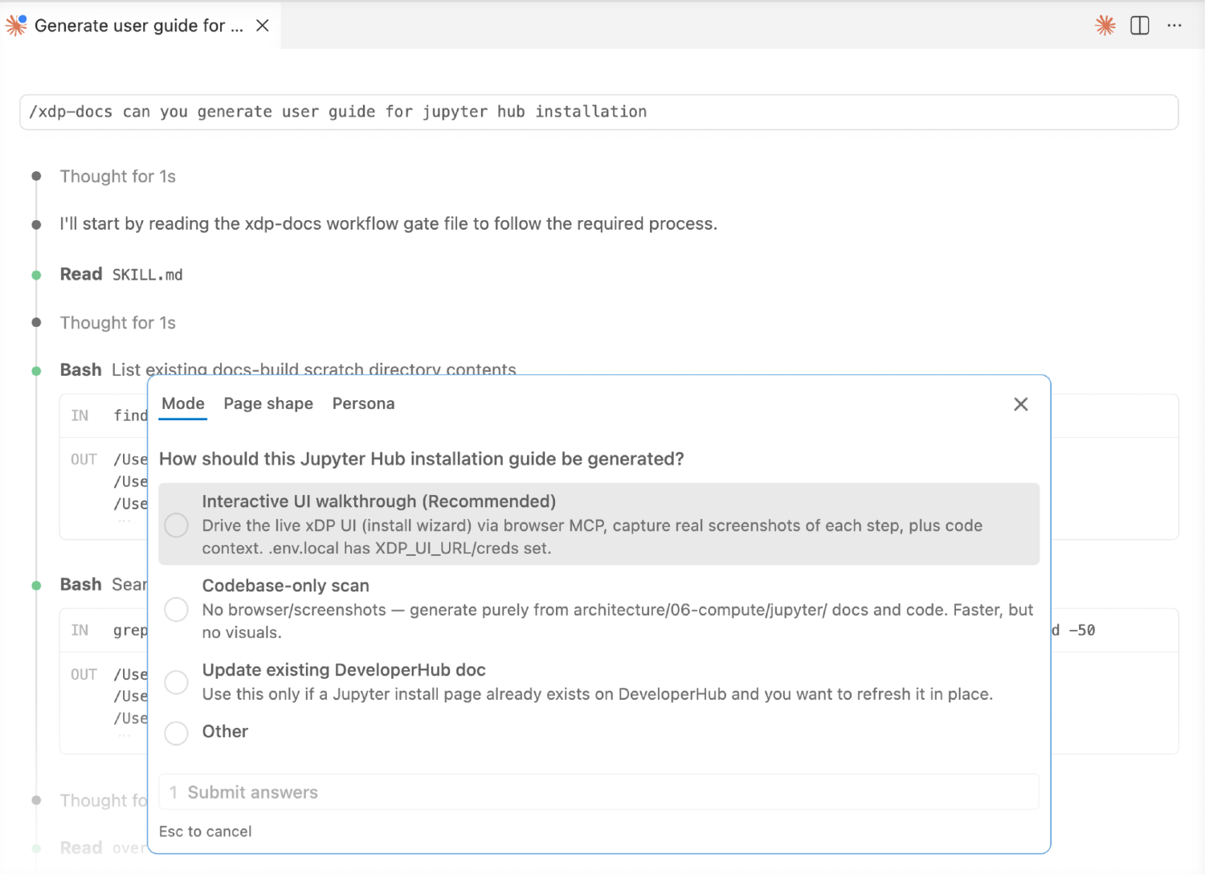Choose the Codebase-only scan radio button
The width and height of the screenshot is (1205, 875).
[177, 609]
